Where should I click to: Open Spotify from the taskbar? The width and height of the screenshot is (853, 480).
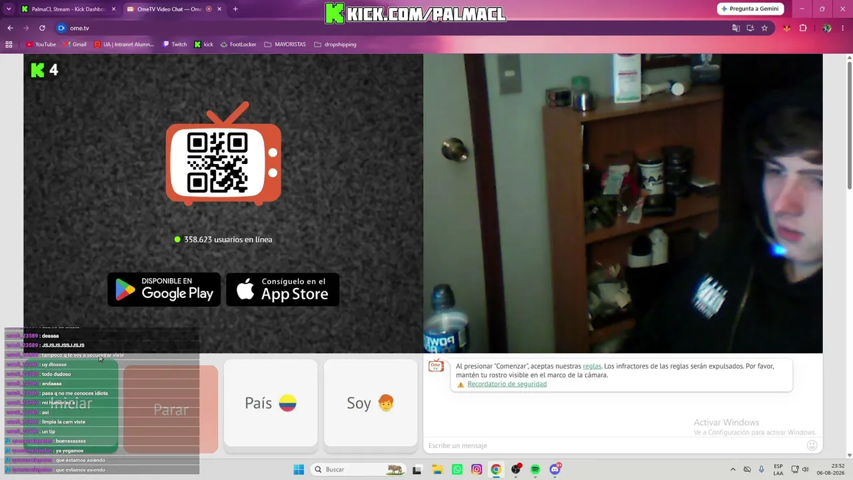535,469
